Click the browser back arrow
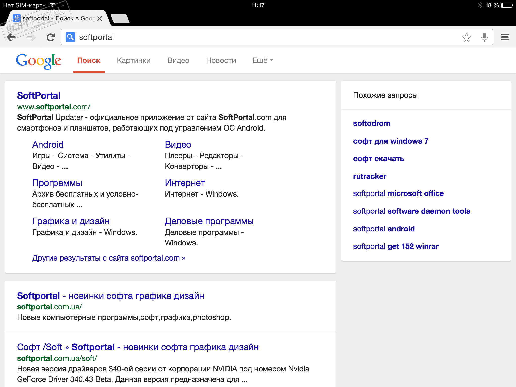This screenshot has width=516, height=387. point(11,37)
